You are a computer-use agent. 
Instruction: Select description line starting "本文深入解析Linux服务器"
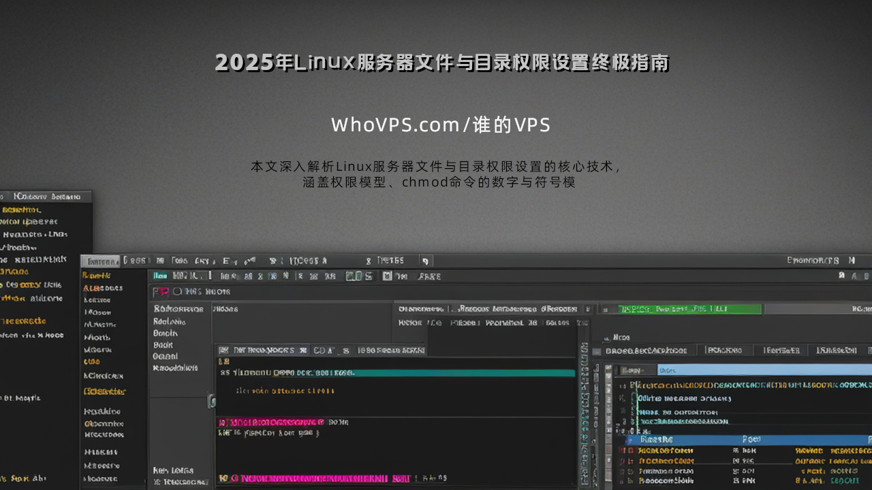coord(435,166)
